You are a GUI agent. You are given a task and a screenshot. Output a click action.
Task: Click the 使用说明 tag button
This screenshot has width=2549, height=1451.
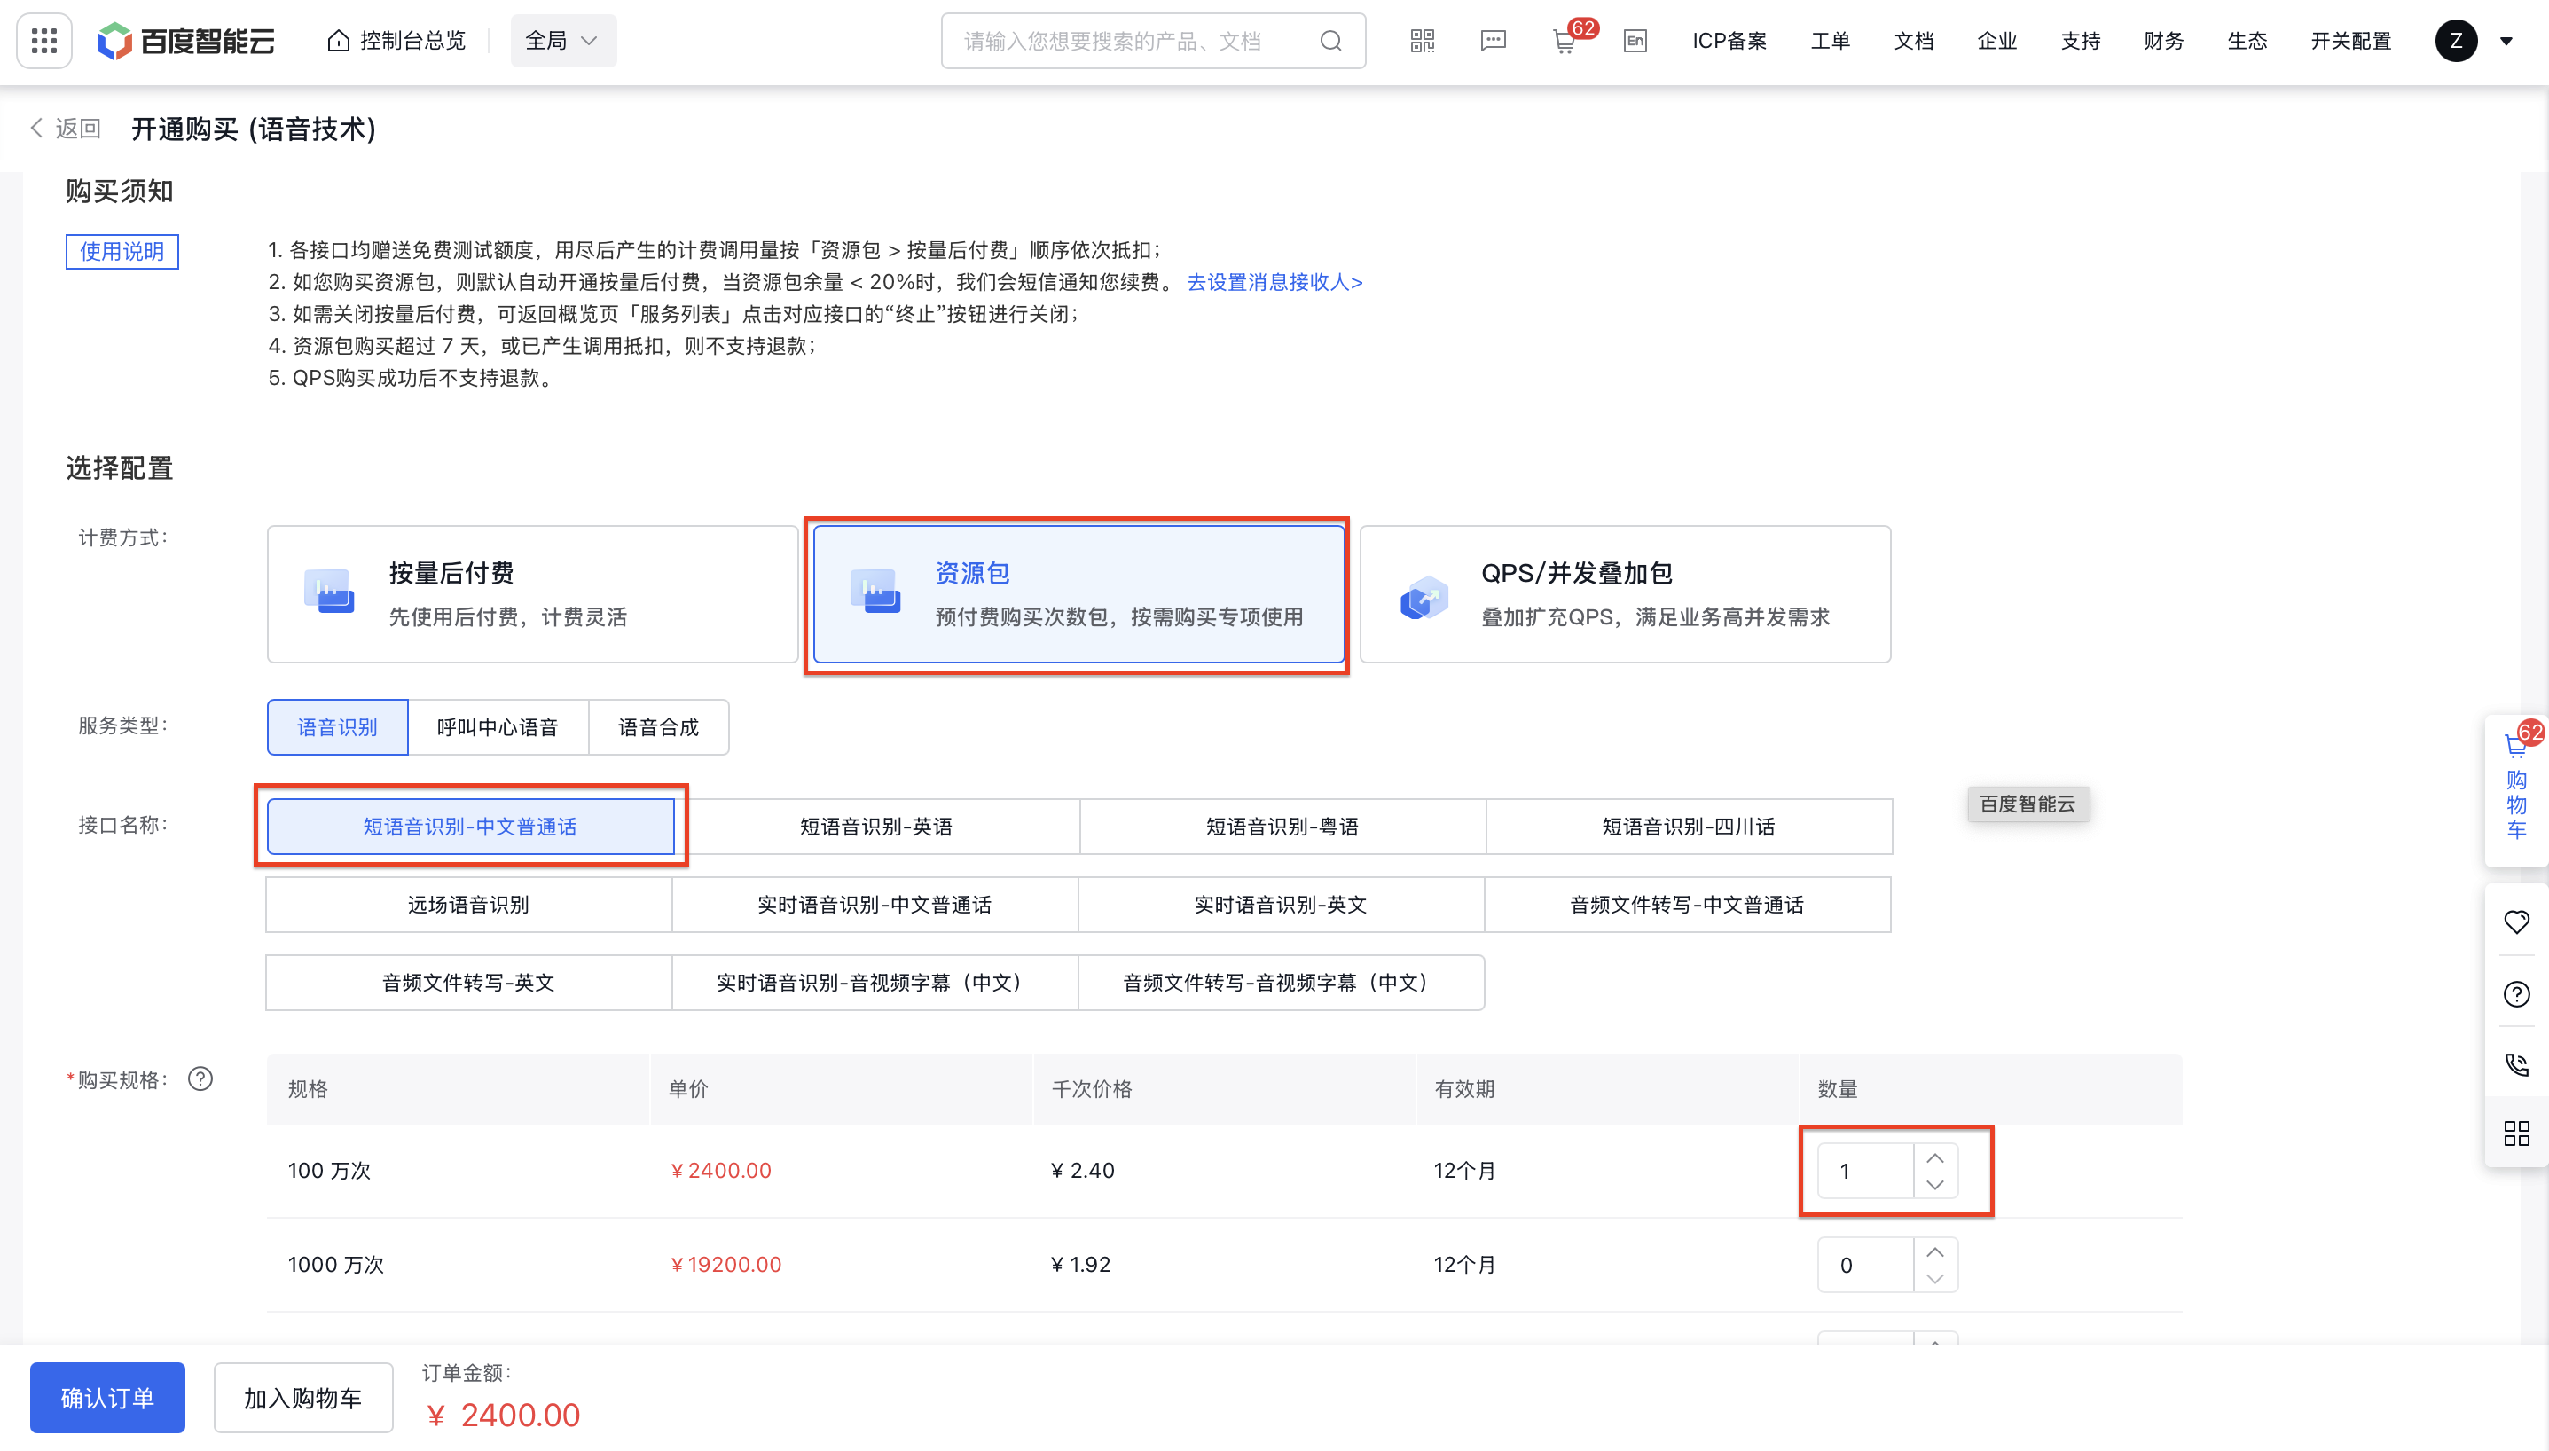tap(122, 251)
